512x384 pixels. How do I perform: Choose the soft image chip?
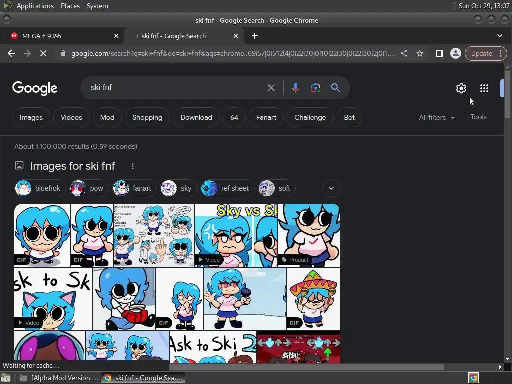276,188
